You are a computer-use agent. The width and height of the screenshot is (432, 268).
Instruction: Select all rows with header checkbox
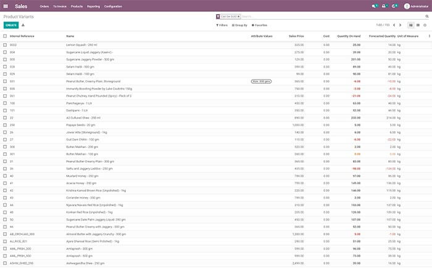(x=5, y=36)
